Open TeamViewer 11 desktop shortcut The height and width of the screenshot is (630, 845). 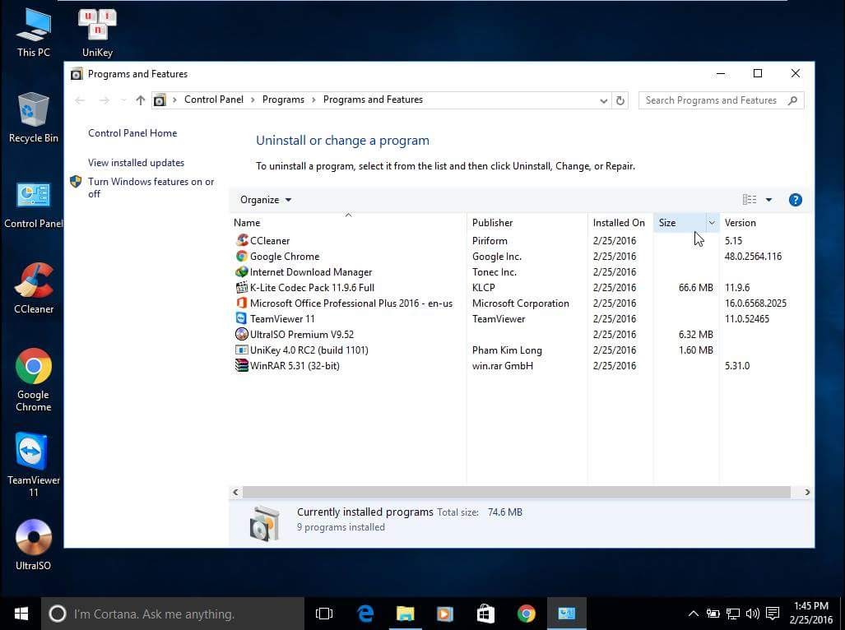pos(34,464)
